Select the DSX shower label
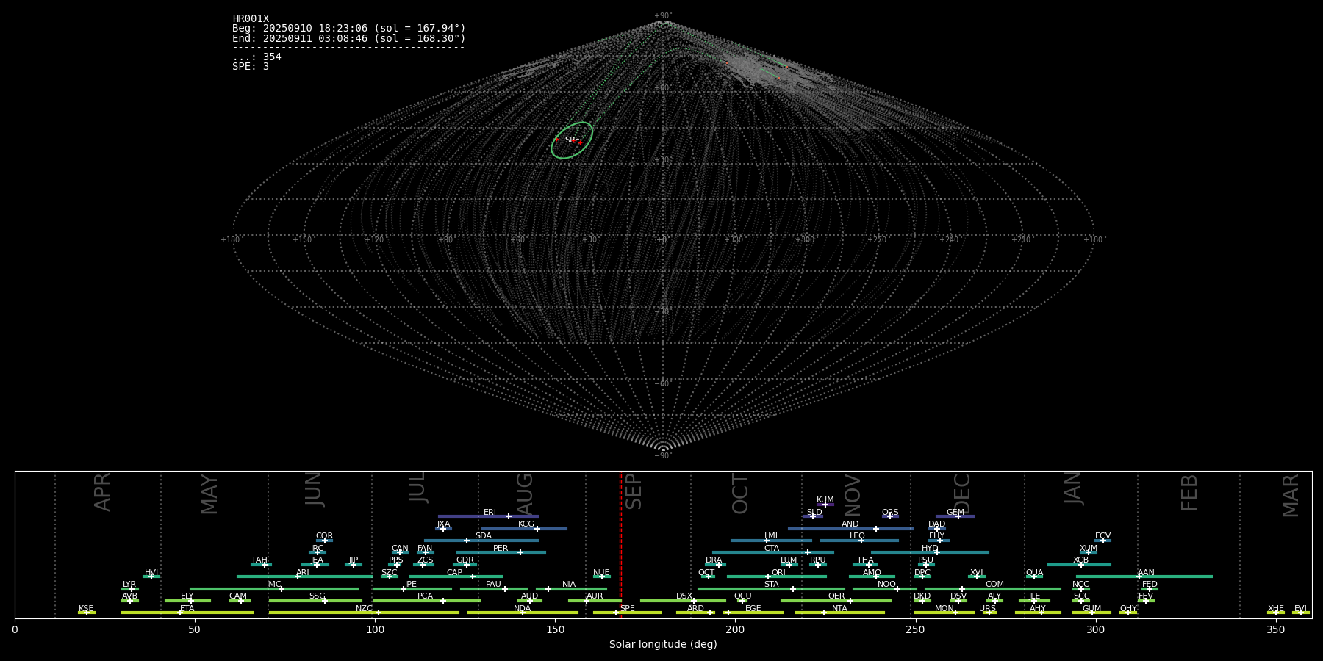Viewport: 1323px width, 661px height. (x=684, y=596)
